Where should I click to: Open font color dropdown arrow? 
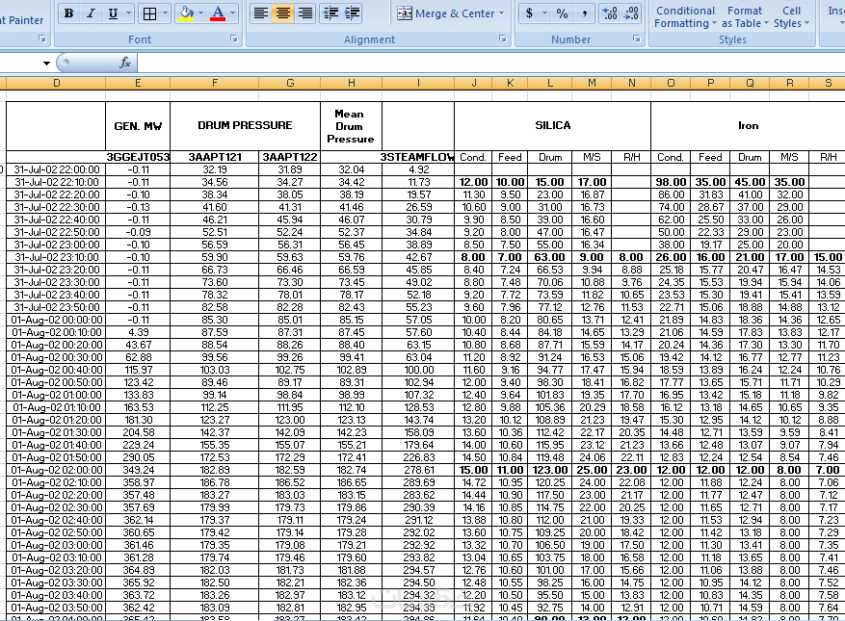pos(233,13)
